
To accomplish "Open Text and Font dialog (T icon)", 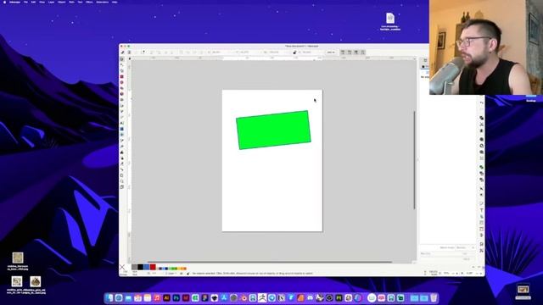I will pos(481,210).
